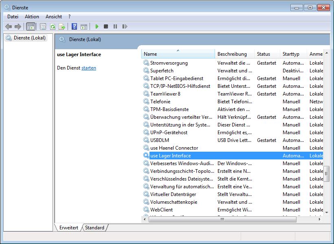The image size is (334, 244).
Task: Sort by the Anme... column header
Action: pos(315,54)
